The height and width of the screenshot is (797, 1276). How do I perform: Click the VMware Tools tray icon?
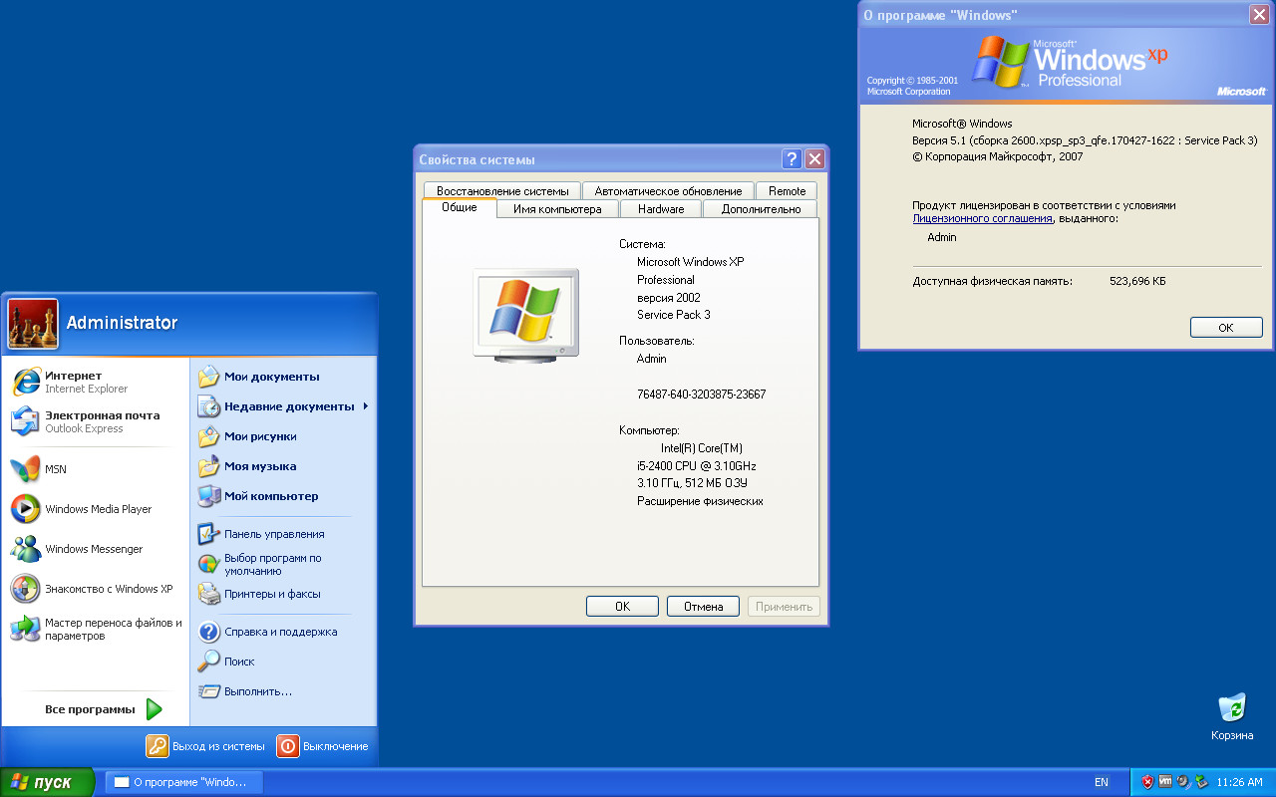coord(1165,782)
